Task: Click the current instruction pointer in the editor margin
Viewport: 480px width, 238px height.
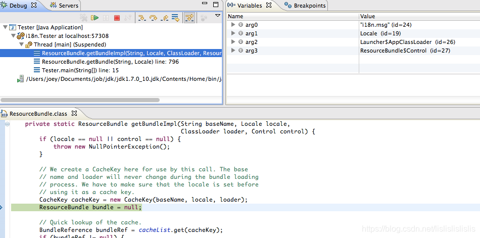Action: (x=1, y=207)
